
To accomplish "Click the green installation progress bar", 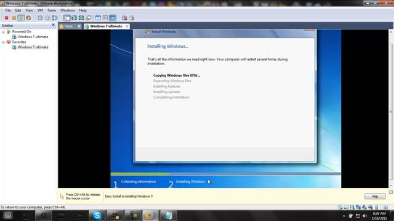I will coord(140,174).
